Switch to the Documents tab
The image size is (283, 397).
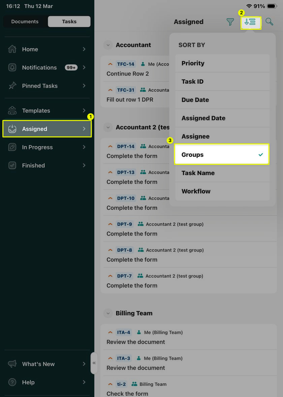point(25,22)
